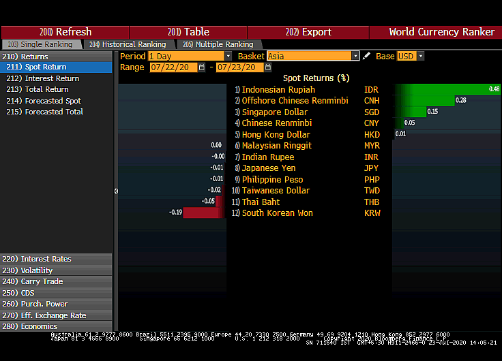Image resolution: width=502 pixels, height=361 pixels.
Task: Click the SGD currency code
Action: point(371,112)
